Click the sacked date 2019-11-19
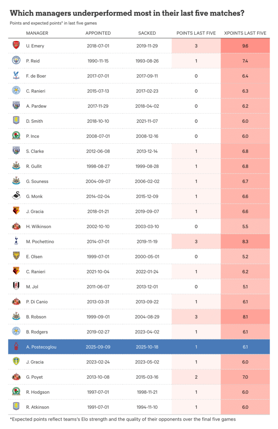The height and width of the screenshot is (429, 278). pos(147,241)
